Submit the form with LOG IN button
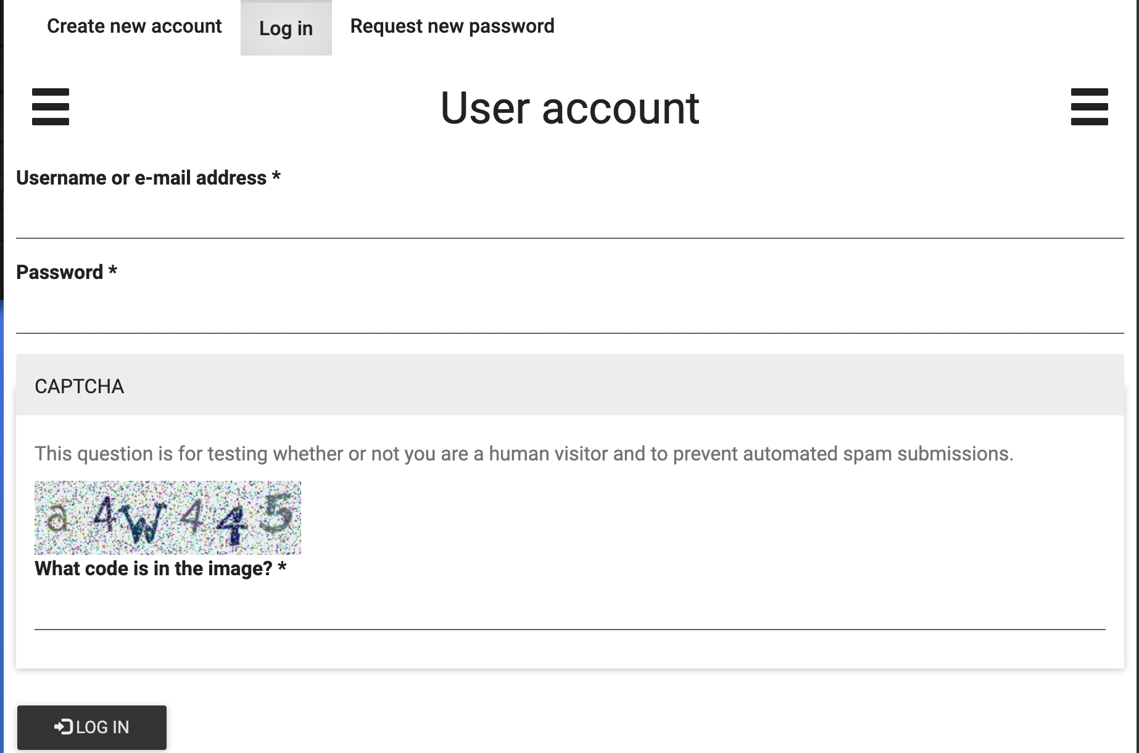The image size is (1139, 753). 92,727
